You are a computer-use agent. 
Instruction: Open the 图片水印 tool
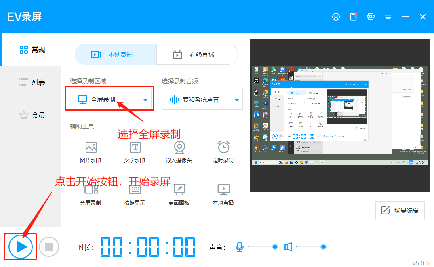click(x=91, y=152)
